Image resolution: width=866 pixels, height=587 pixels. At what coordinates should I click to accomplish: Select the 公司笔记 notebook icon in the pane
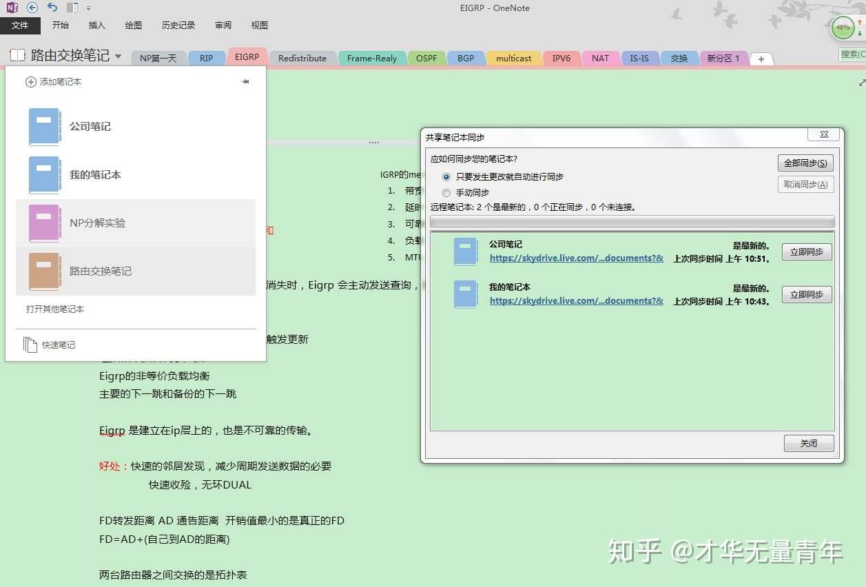point(44,126)
